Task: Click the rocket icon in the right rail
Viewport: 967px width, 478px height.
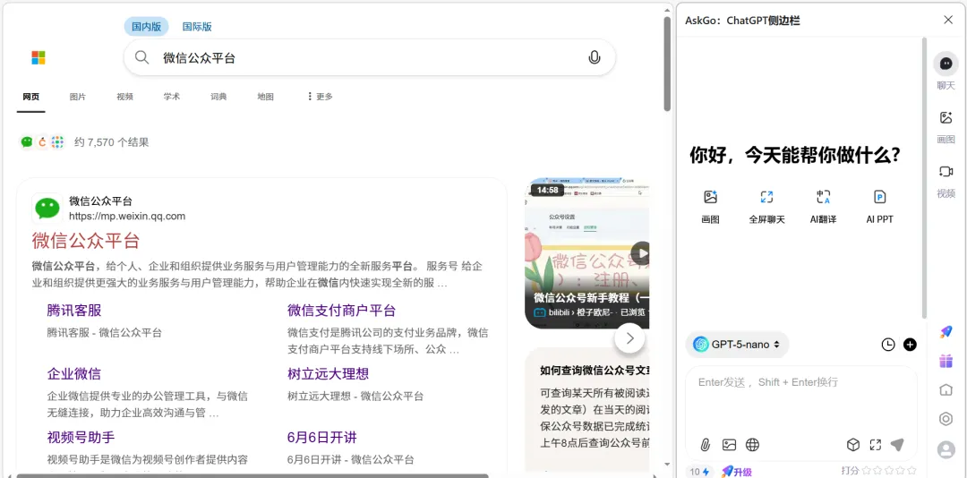Action: coord(946,332)
